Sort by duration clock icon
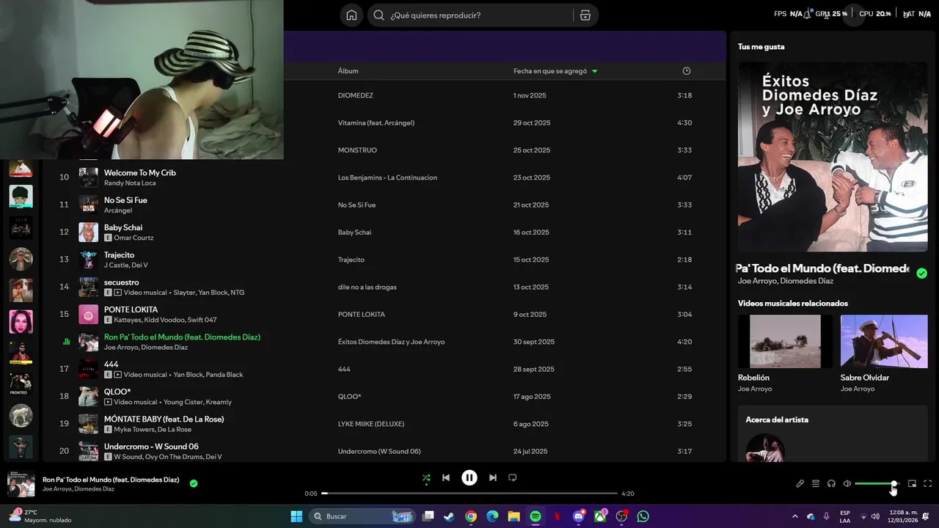 click(687, 71)
